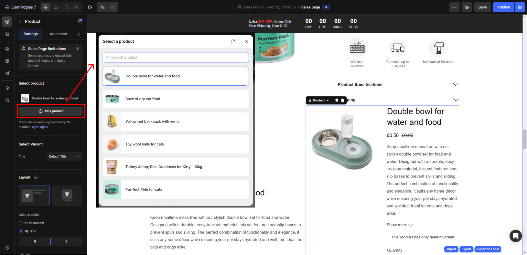
Task: Click the Search product input field
Action: [176, 57]
